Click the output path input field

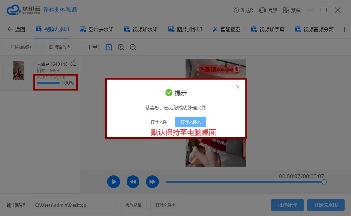pyautogui.click(x=73, y=205)
